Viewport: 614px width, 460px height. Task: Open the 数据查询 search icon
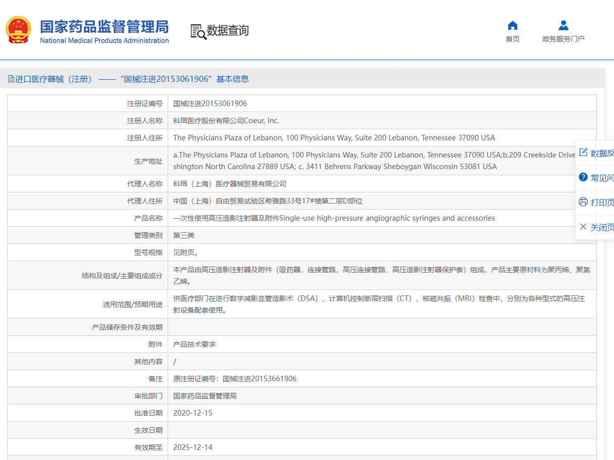pyautogui.click(x=198, y=31)
